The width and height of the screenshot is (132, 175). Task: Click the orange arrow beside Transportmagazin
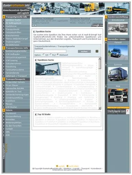[4, 79]
